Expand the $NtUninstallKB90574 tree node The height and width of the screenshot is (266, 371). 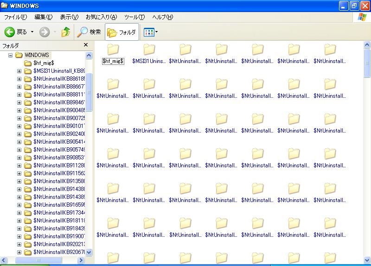pos(19,150)
